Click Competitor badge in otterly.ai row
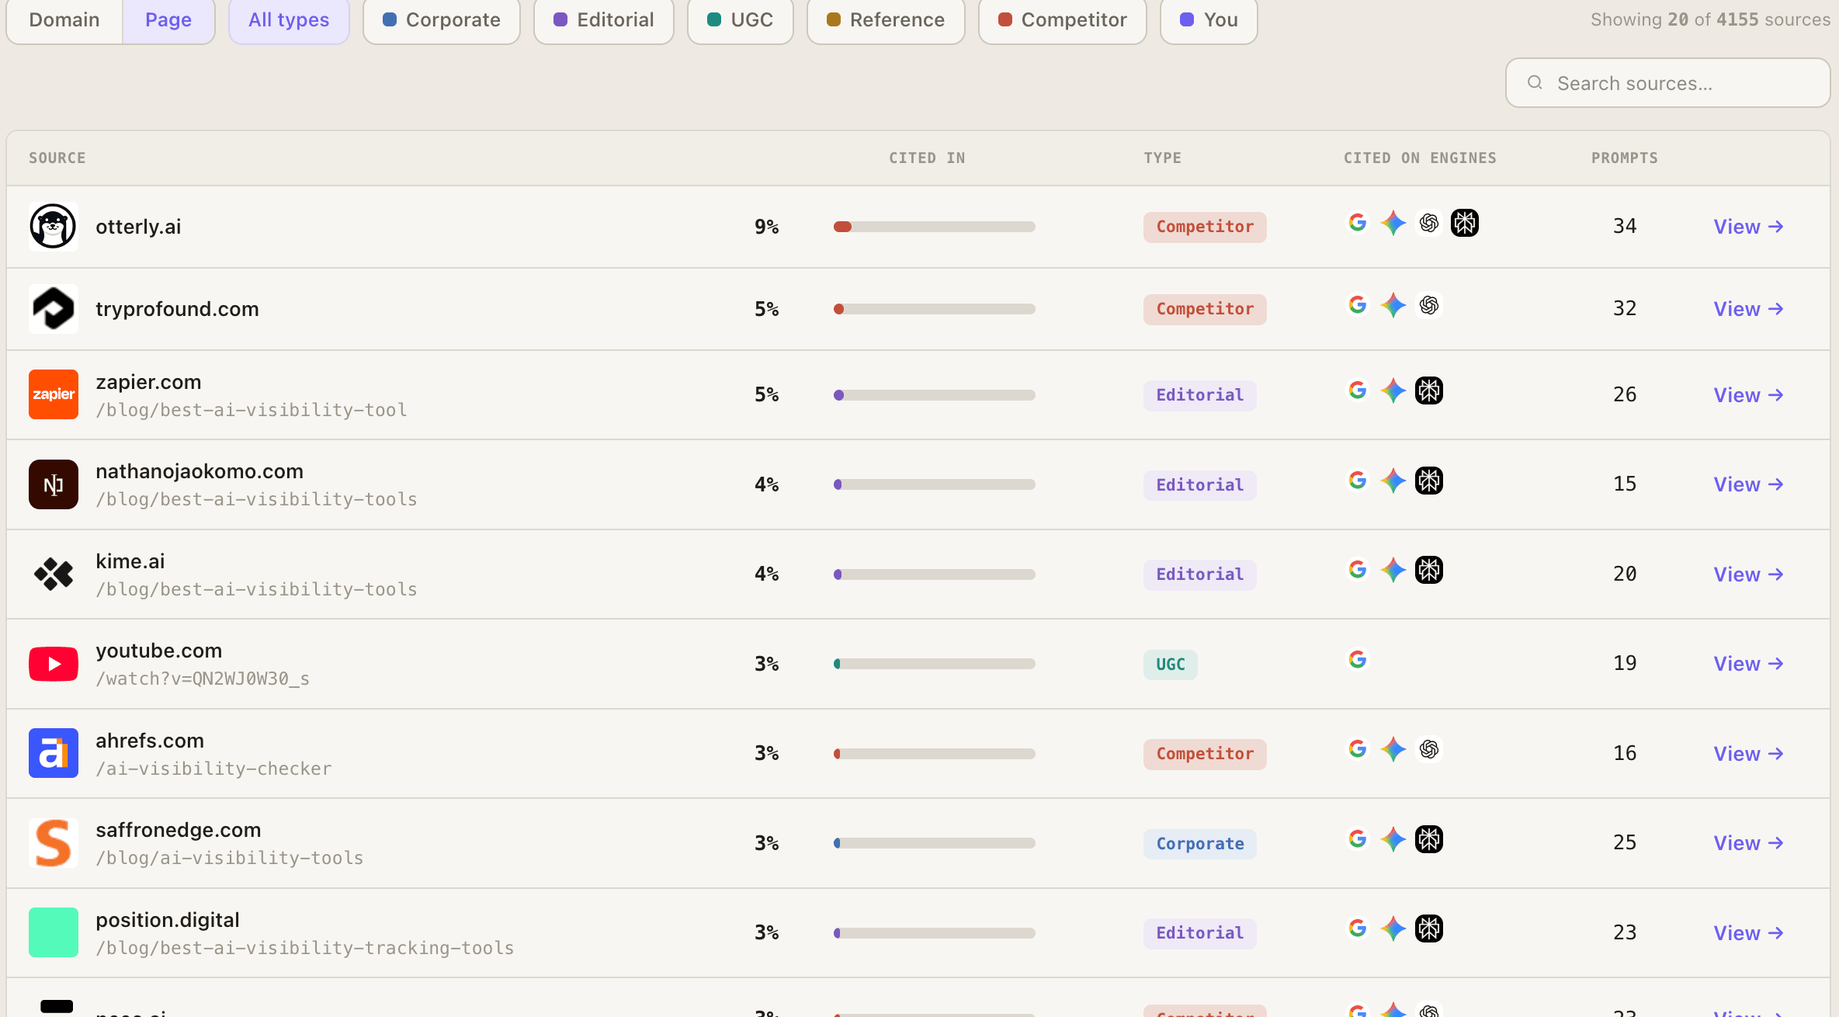Image resolution: width=1839 pixels, height=1017 pixels. coord(1205,227)
